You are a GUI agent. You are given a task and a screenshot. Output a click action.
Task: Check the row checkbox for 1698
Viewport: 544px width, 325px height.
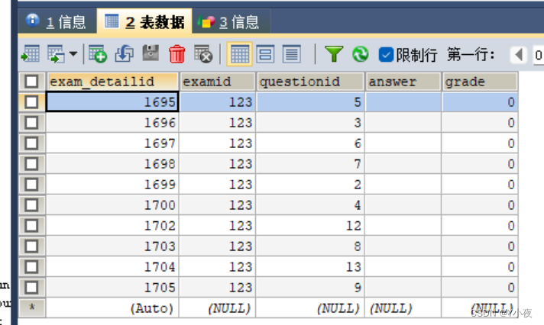pos(31,164)
